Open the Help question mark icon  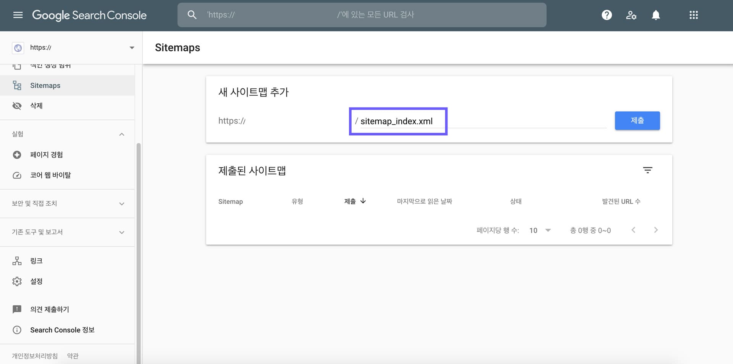pos(607,15)
